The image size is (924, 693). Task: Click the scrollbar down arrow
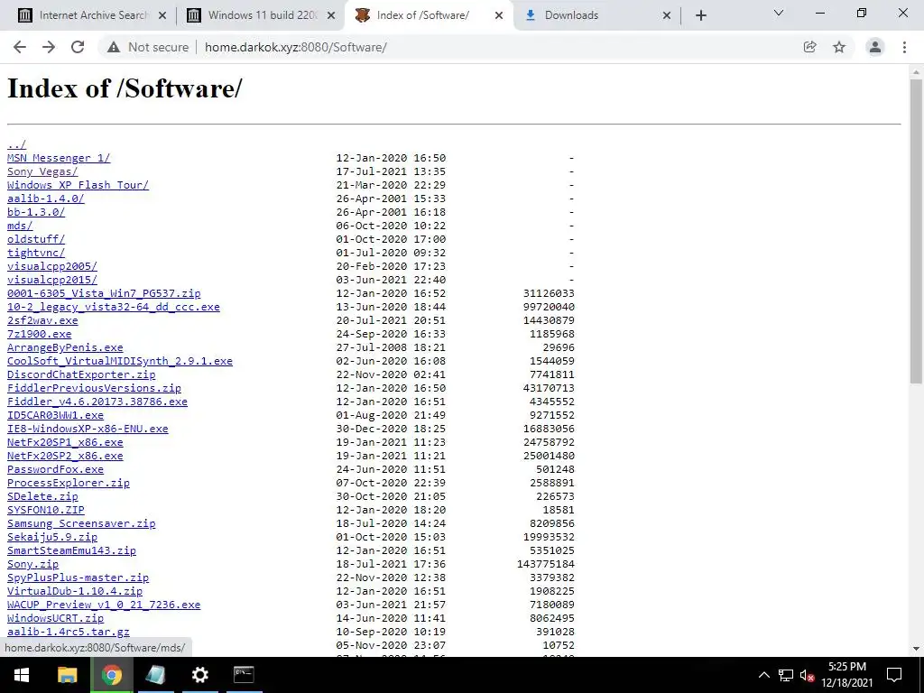916,650
